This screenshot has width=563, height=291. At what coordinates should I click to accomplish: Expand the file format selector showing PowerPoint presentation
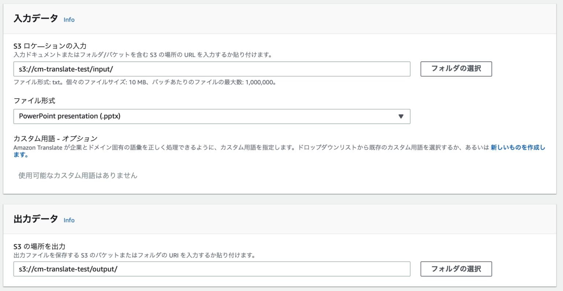click(212, 116)
